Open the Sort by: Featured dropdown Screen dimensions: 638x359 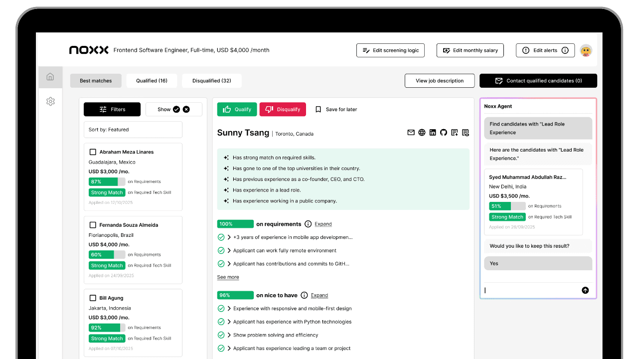click(133, 130)
